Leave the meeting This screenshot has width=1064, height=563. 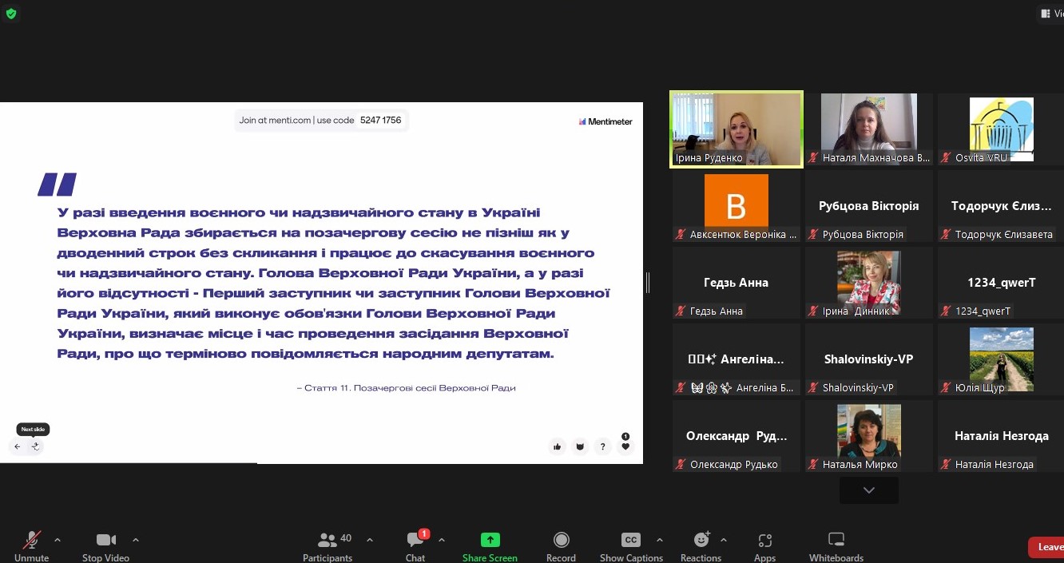(x=1049, y=547)
